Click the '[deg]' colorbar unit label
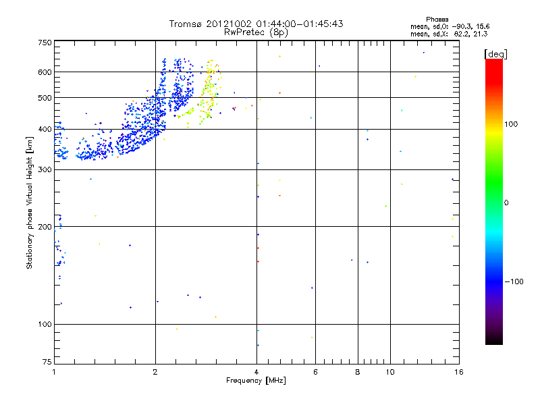 pyautogui.click(x=495, y=54)
